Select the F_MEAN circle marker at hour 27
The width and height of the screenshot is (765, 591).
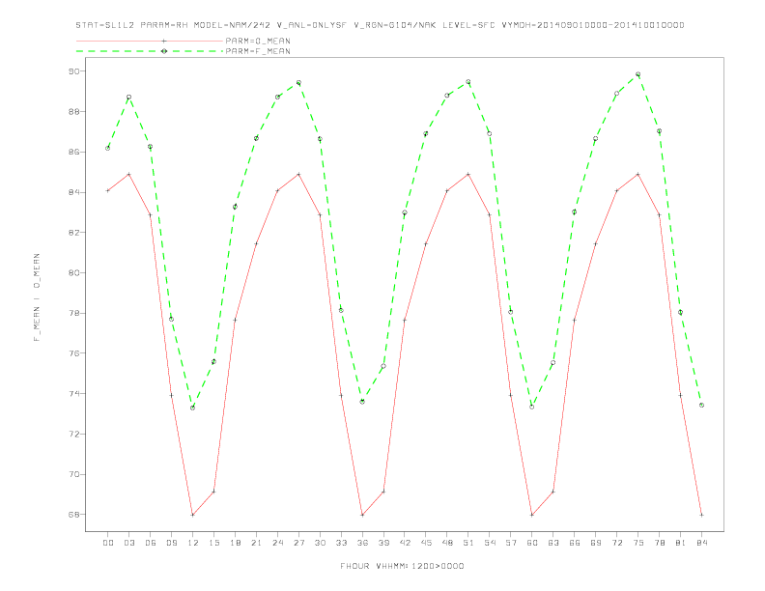tap(298, 83)
